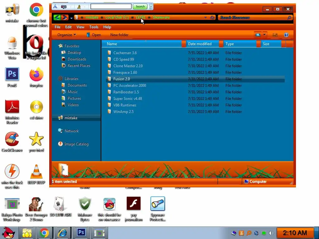Change the view with the views icon
Image resolution: width=319 pixels, height=239 pixels.
click(258, 35)
